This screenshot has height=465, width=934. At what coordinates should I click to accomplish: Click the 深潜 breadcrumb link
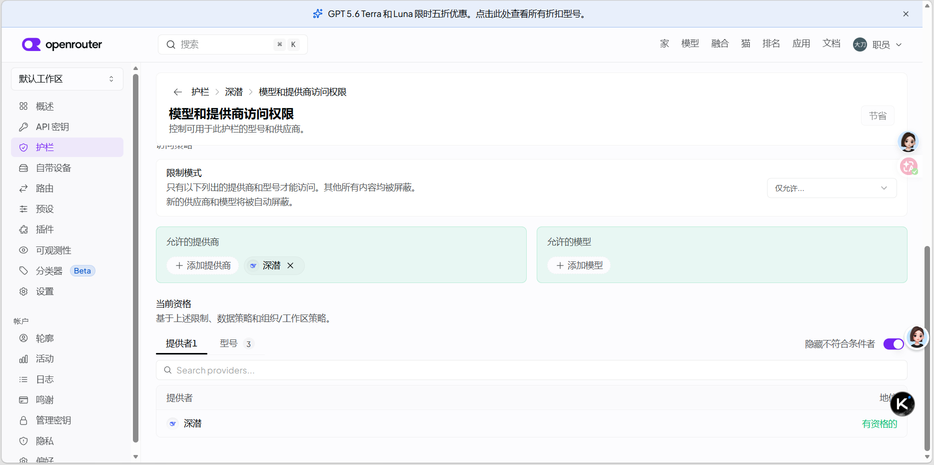coord(234,92)
